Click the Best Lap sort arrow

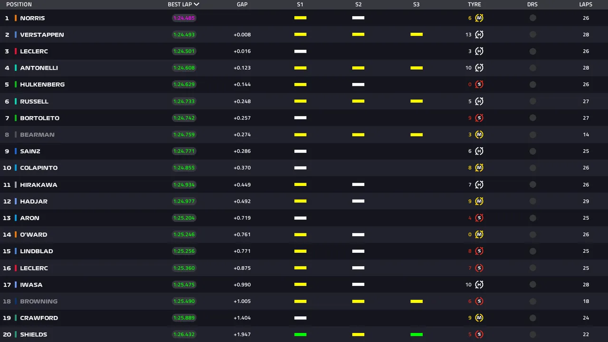[x=197, y=4]
